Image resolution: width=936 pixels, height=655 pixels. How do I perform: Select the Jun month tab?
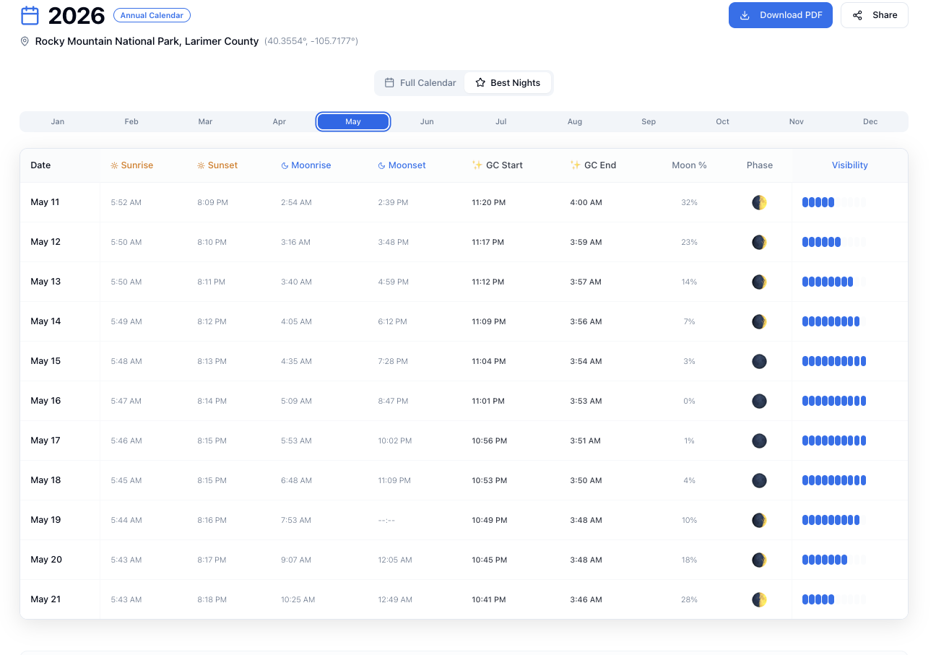coord(427,122)
